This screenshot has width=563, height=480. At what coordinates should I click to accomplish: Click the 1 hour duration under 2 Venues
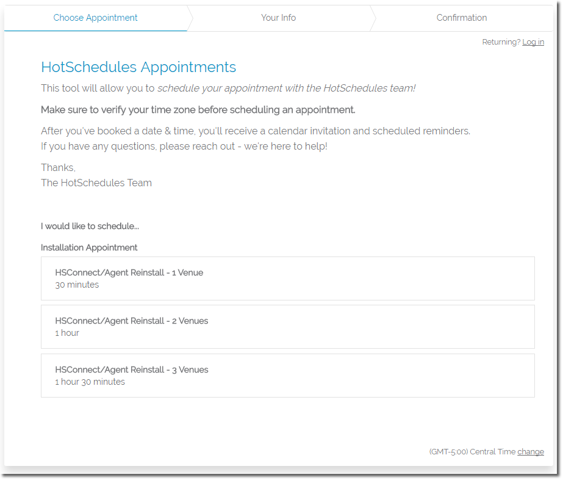point(67,333)
